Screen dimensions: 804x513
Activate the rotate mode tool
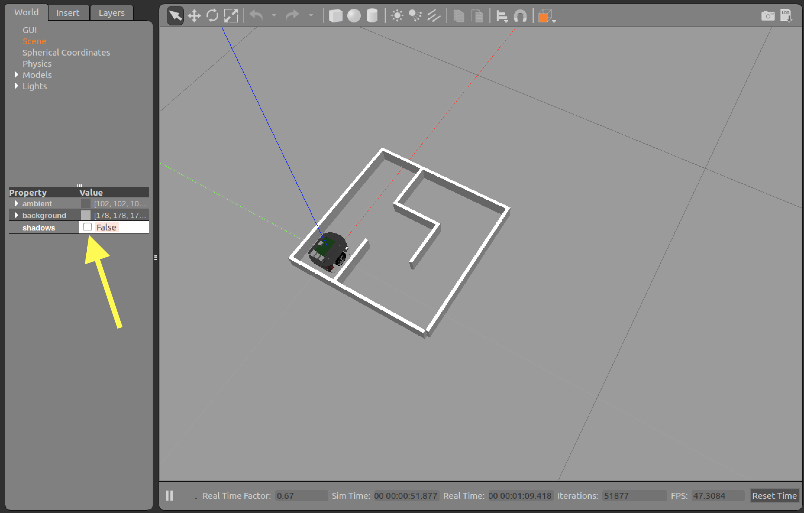pyautogui.click(x=212, y=15)
